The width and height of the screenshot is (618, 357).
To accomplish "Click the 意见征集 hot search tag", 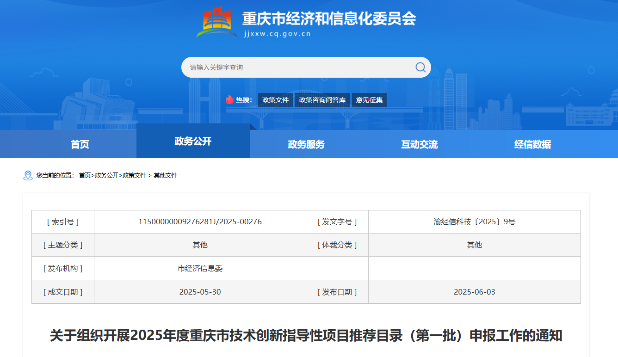I will [x=369, y=100].
